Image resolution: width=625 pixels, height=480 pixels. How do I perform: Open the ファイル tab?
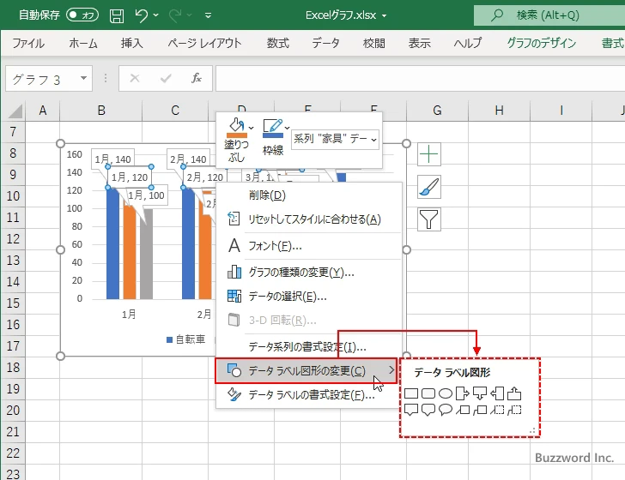pos(28,43)
